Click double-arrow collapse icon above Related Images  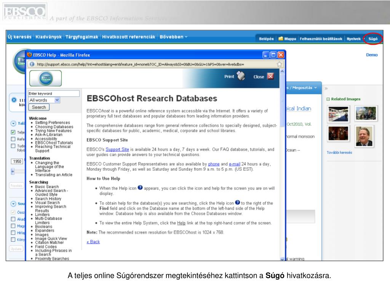pos(326,88)
